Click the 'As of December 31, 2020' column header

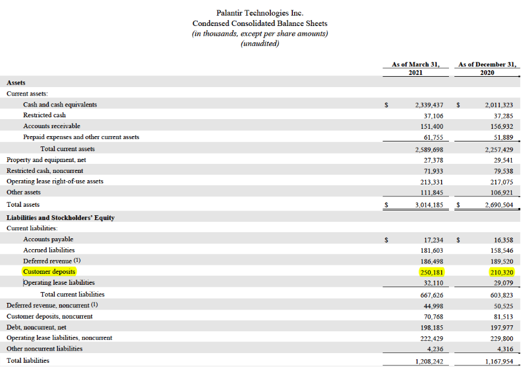pyautogui.click(x=487, y=68)
